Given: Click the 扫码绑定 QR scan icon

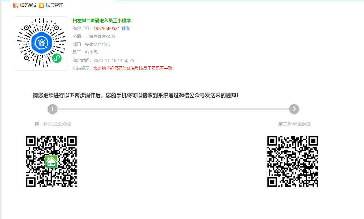Looking at the screenshot, I should 16,5.
